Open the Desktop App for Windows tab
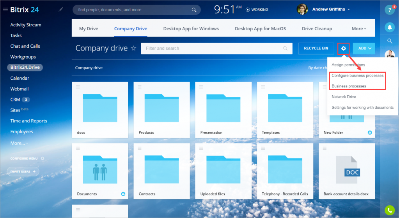 [191, 29]
